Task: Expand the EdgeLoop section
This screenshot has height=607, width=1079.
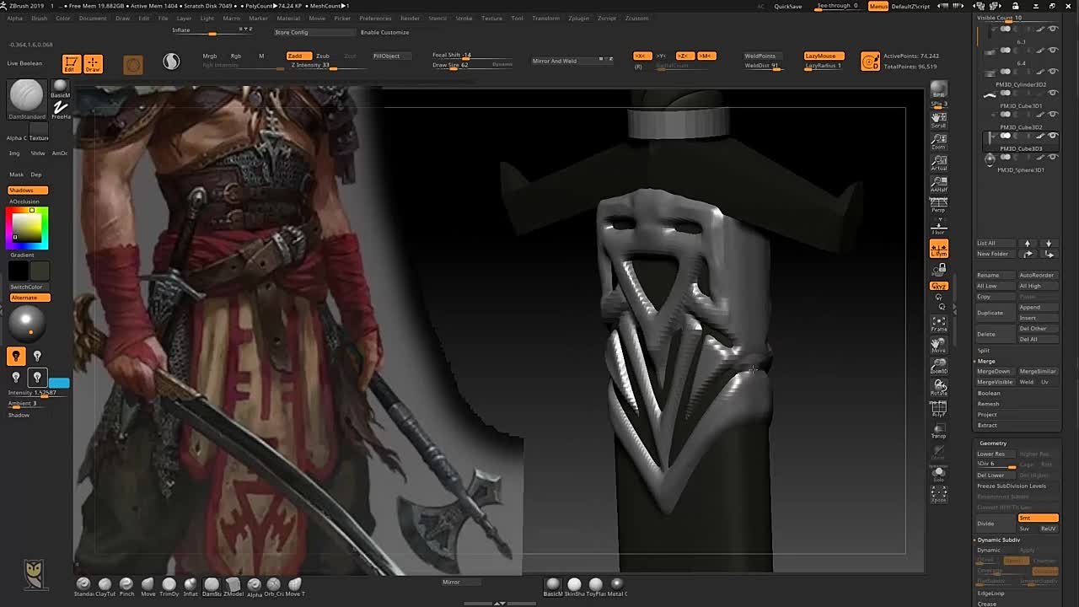Action: point(991,593)
